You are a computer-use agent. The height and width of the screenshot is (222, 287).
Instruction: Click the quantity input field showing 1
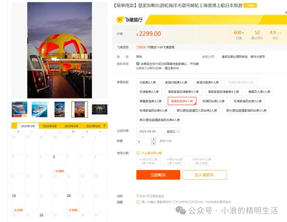[144, 141]
